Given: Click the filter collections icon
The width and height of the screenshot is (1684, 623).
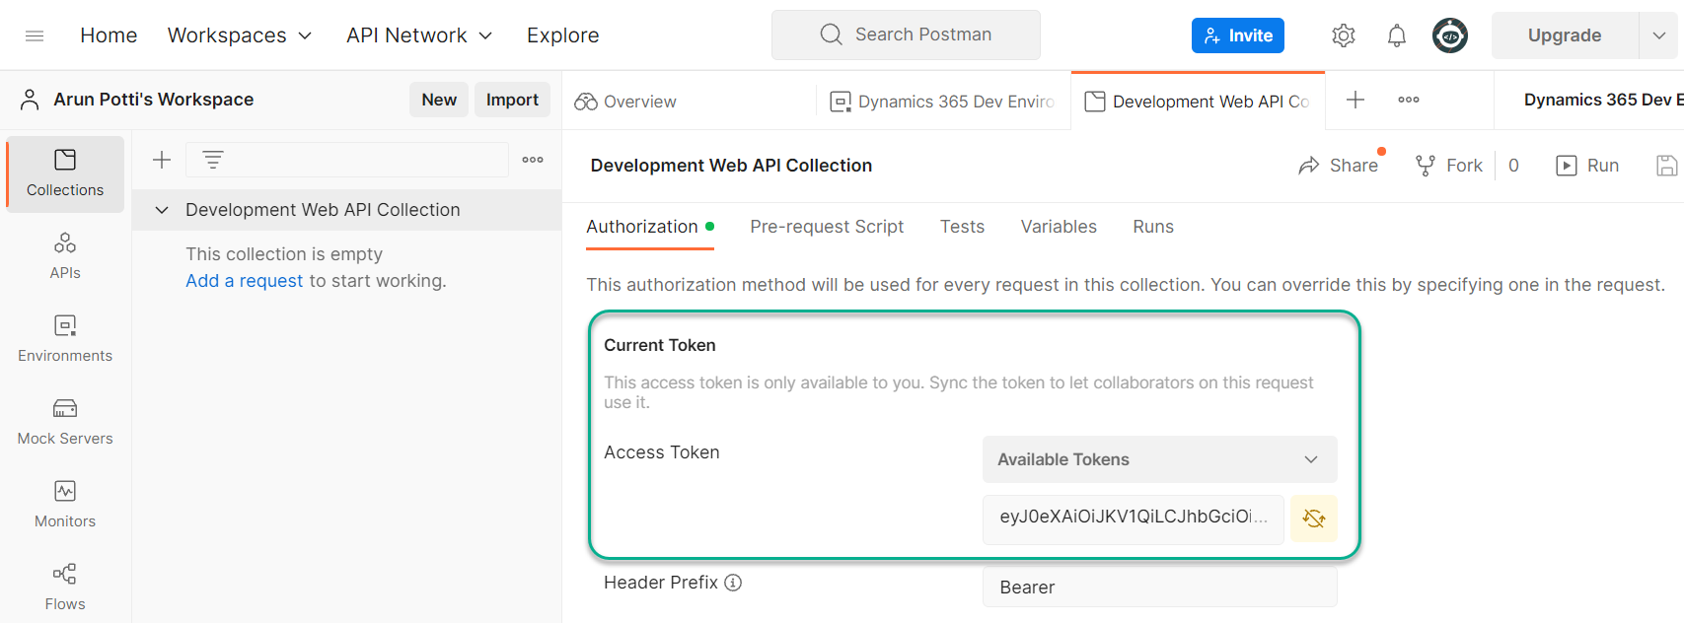Looking at the screenshot, I should pos(213,160).
